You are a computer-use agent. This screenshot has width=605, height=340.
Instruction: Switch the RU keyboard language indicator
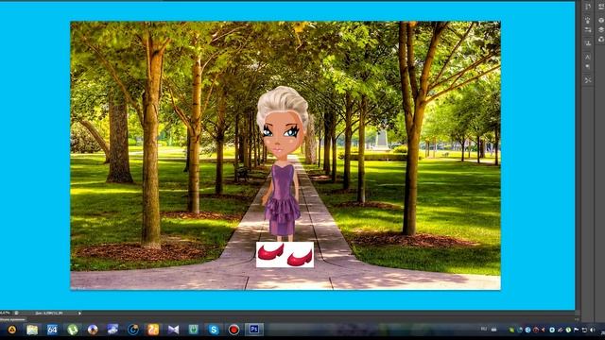484,329
